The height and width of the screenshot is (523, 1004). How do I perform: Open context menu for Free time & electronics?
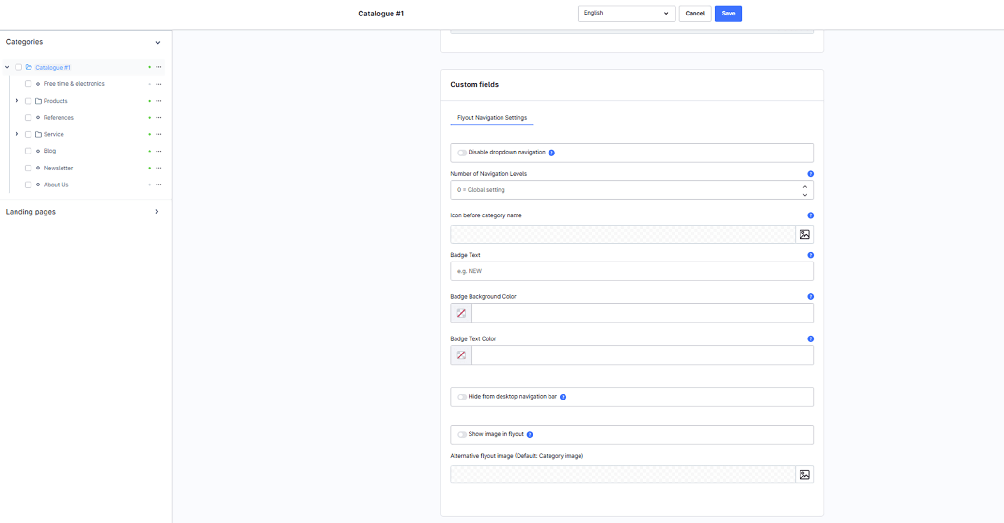coord(158,84)
